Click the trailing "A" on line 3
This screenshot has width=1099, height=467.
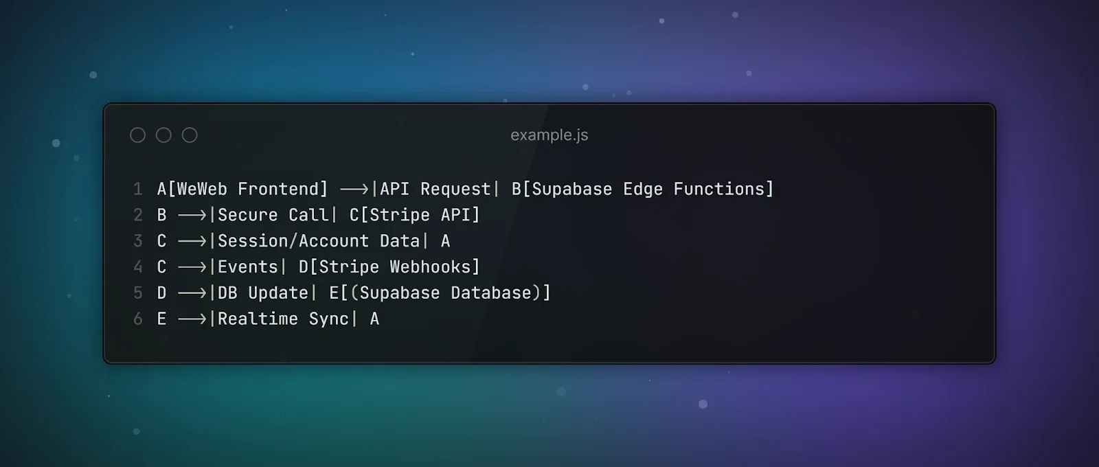pyautogui.click(x=445, y=241)
